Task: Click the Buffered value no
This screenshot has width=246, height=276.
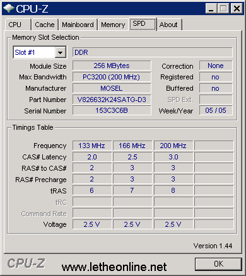Action: coord(216,88)
